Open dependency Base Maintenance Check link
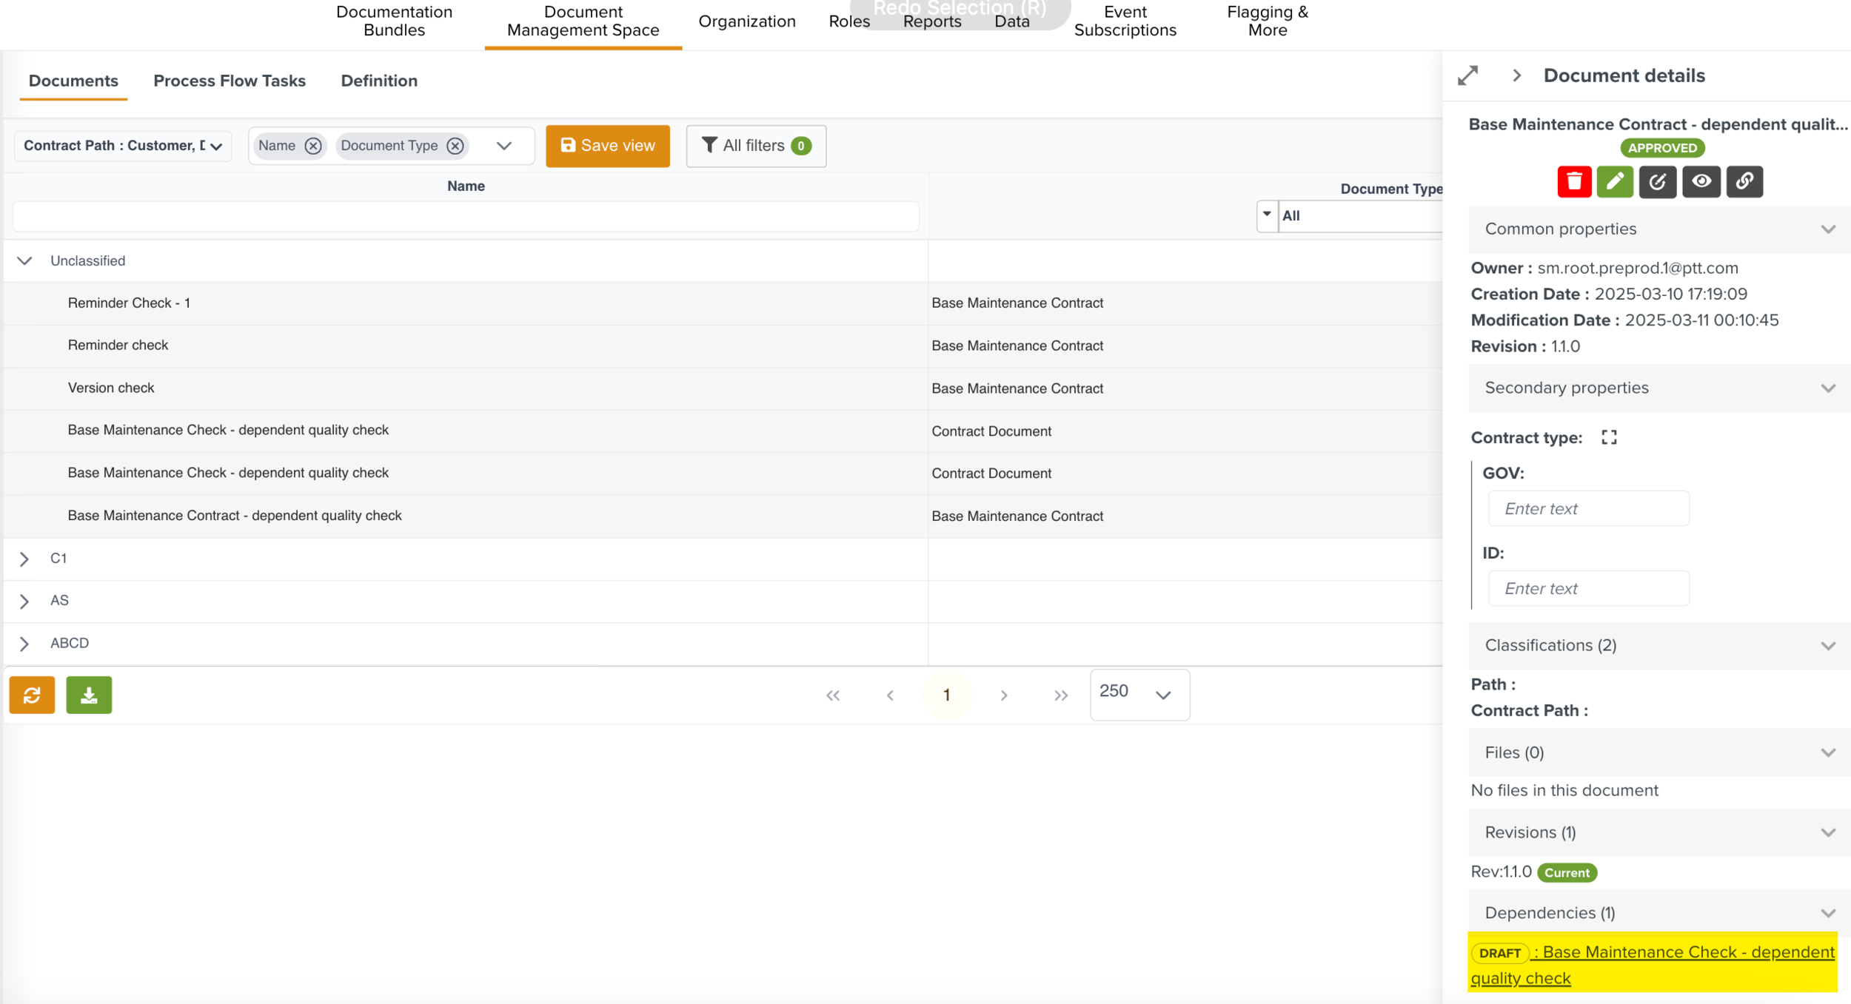The image size is (1851, 1004). coord(1653,965)
